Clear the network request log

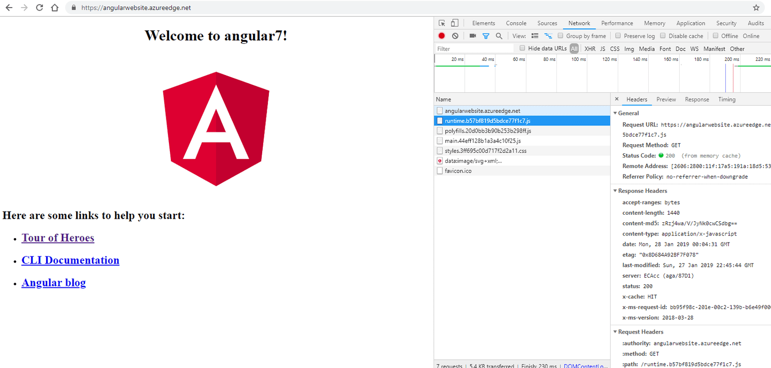click(x=455, y=36)
